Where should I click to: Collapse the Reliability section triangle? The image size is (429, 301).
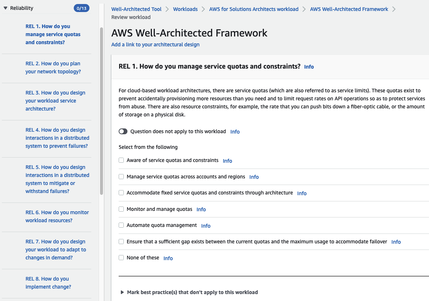point(5,8)
